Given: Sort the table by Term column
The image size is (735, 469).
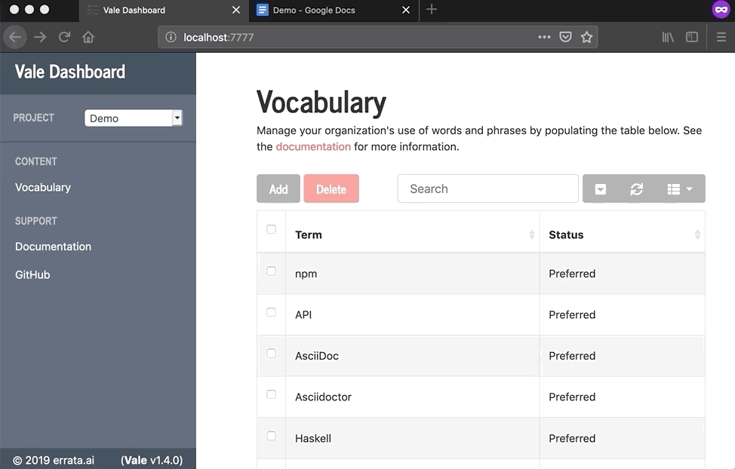Looking at the screenshot, I should (412, 234).
